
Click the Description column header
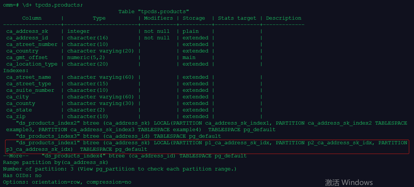284,18
